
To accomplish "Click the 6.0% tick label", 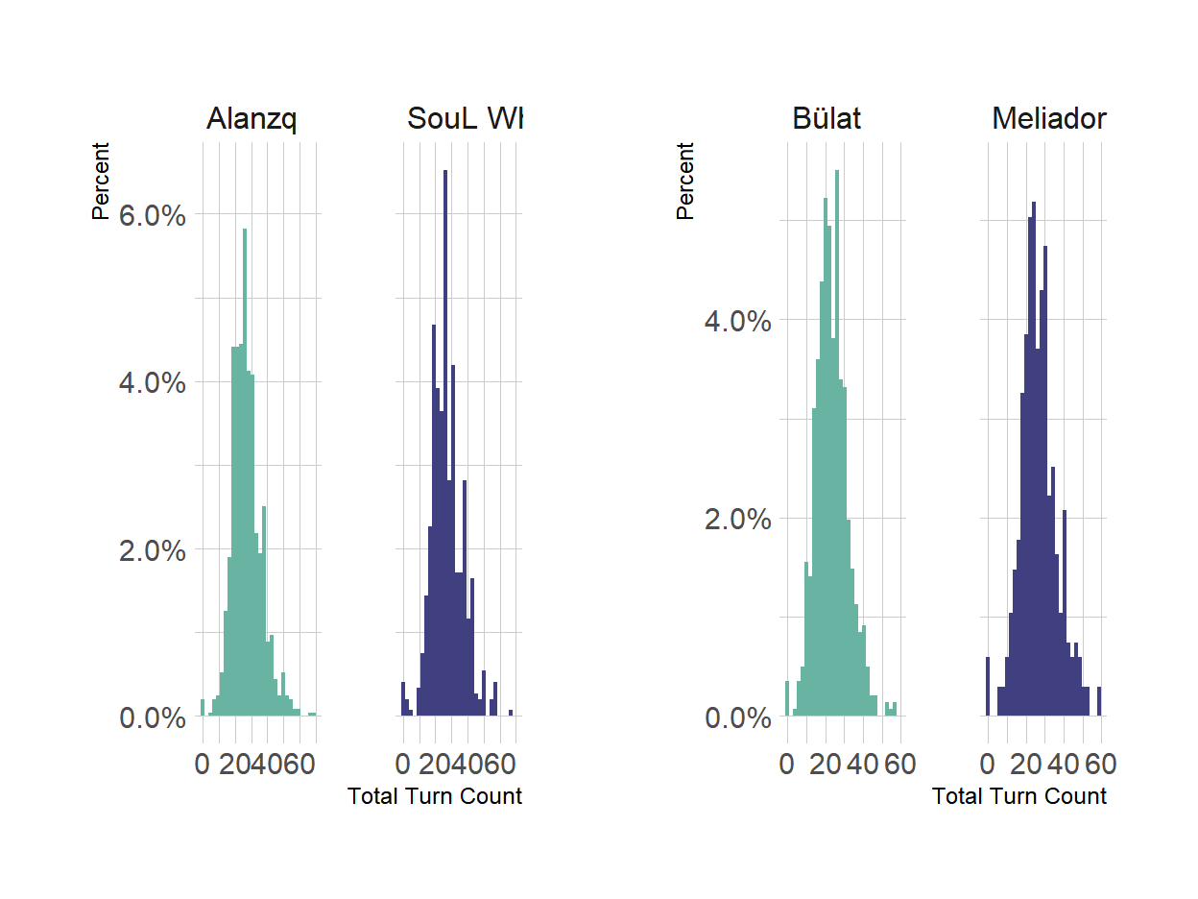I will [x=152, y=215].
